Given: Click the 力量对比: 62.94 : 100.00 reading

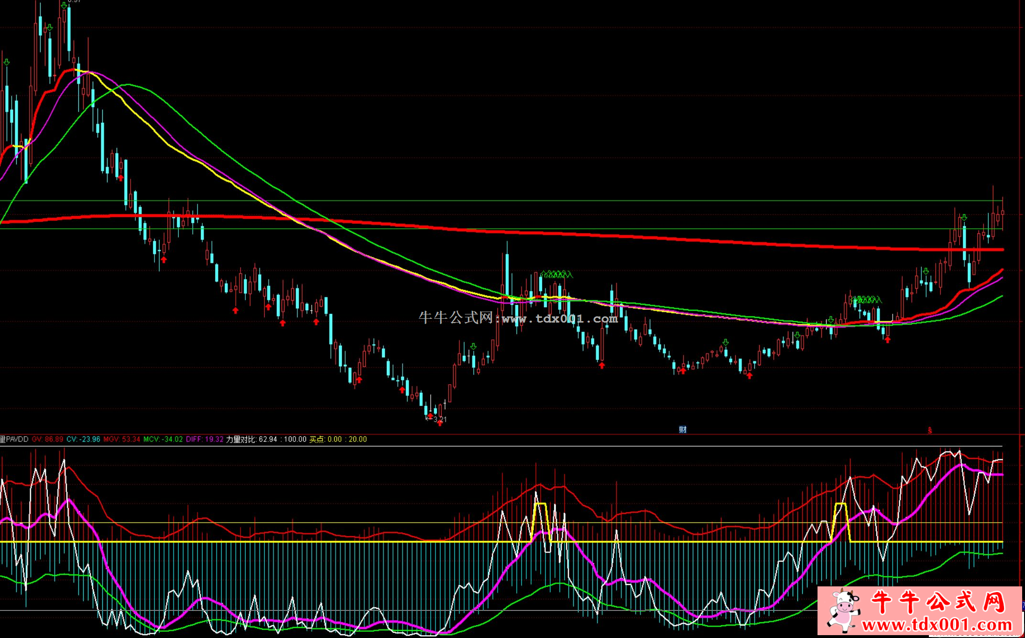Looking at the screenshot, I should click(266, 439).
